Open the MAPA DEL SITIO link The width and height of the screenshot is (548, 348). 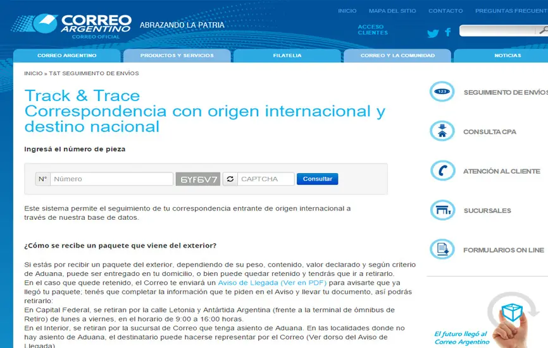392,11
